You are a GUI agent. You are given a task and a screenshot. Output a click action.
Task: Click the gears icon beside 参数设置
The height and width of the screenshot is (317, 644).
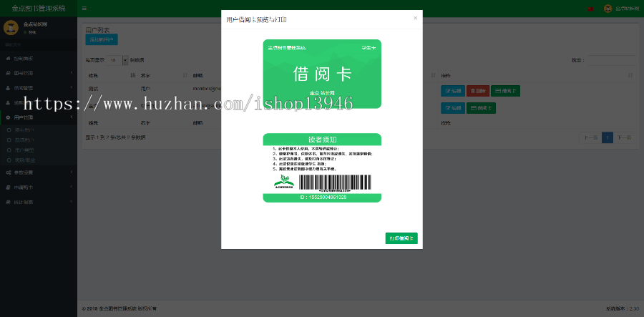tap(8, 172)
